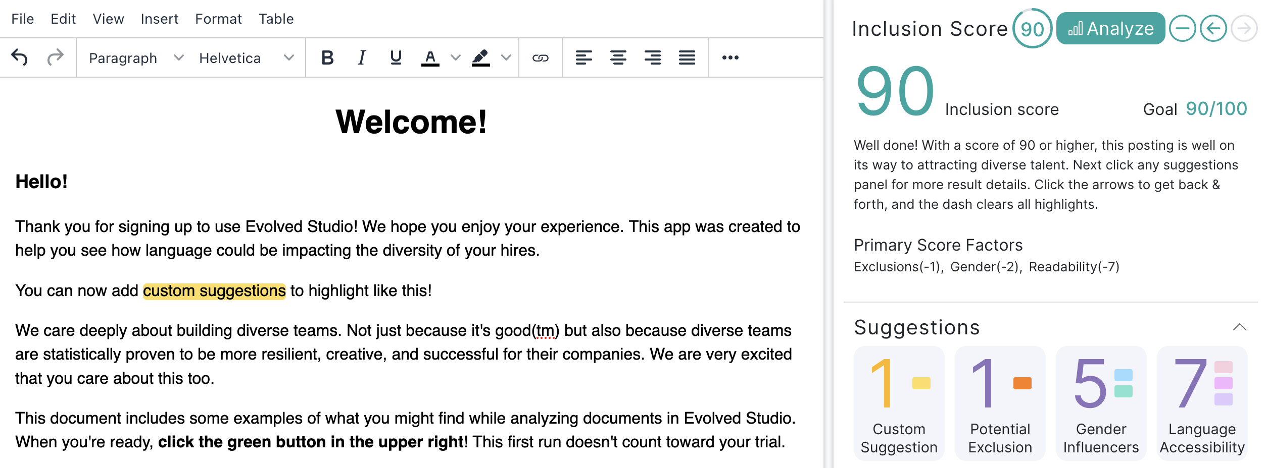Clear all highlights with the dash button

tap(1183, 28)
